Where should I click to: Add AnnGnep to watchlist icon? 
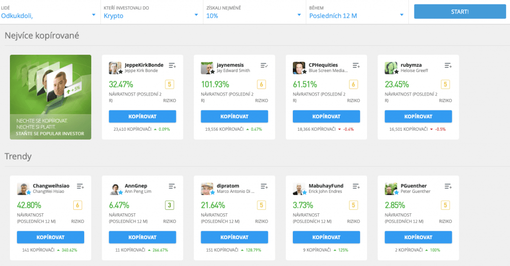(x=172, y=186)
